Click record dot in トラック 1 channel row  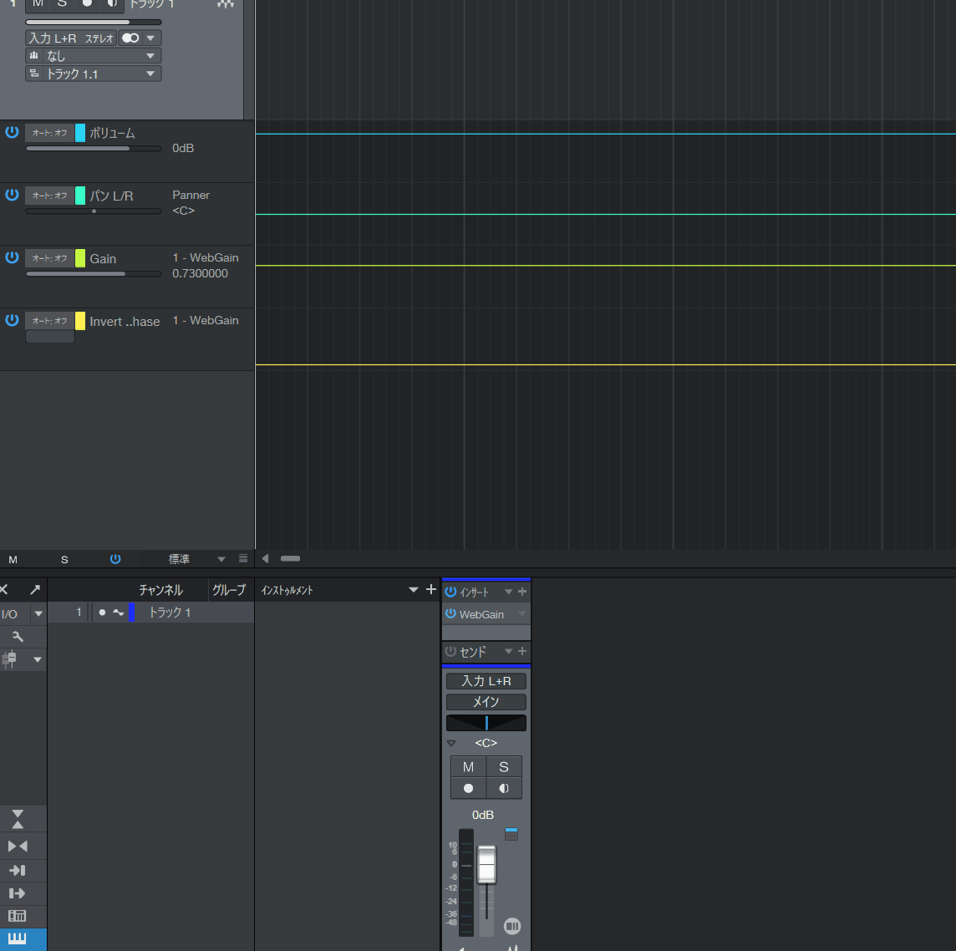coord(102,612)
